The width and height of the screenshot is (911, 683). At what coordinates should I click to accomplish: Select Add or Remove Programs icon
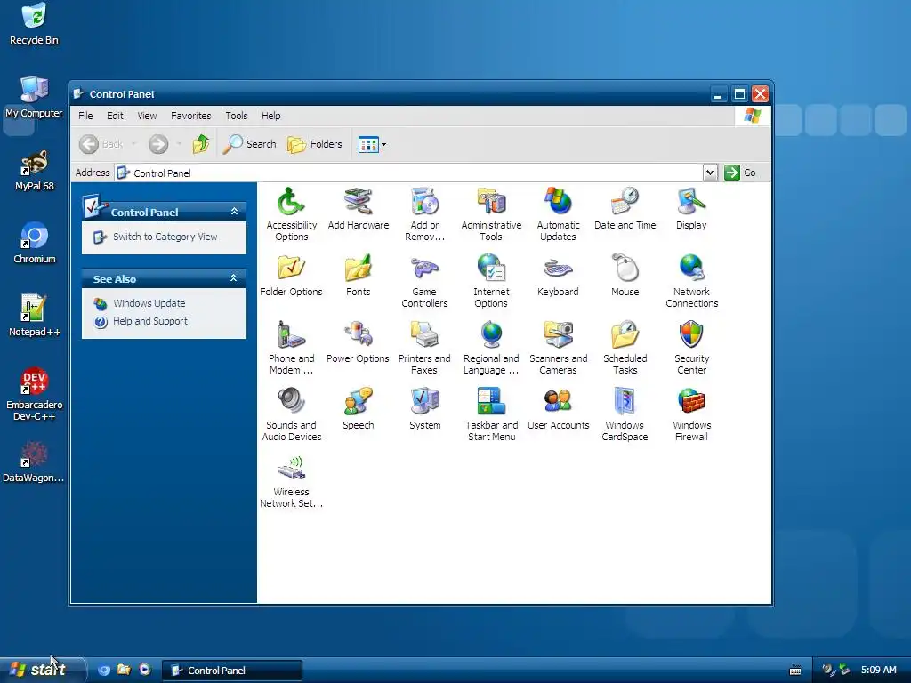424,202
